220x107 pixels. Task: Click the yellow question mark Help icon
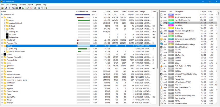(46, 8)
